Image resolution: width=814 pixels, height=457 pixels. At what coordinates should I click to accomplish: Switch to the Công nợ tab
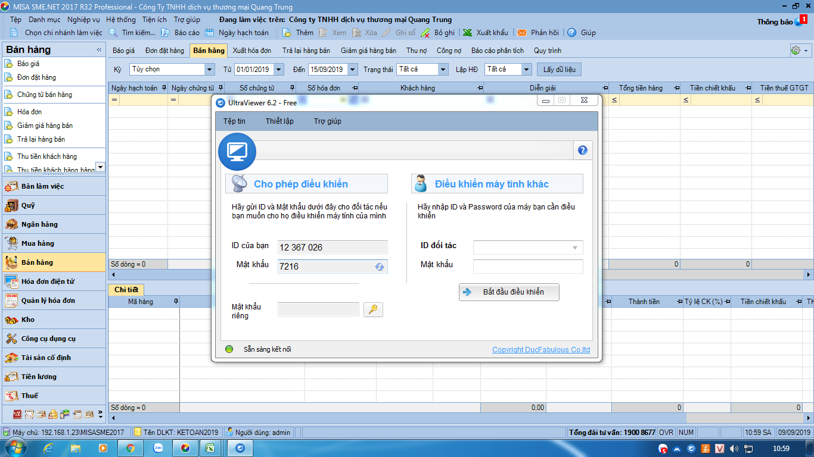[x=449, y=51]
